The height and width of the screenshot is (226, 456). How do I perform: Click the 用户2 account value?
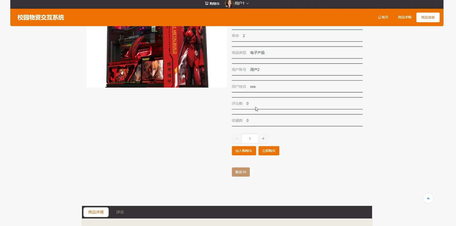255,70
